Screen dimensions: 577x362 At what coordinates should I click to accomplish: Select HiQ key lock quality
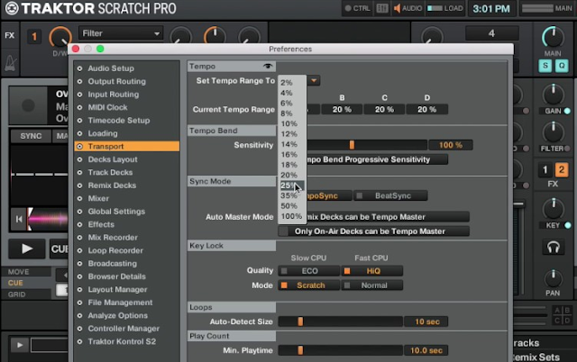pyautogui.click(x=372, y=271)
